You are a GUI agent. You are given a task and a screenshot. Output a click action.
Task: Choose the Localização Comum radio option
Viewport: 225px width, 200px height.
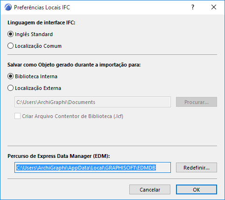coord(10,46)
